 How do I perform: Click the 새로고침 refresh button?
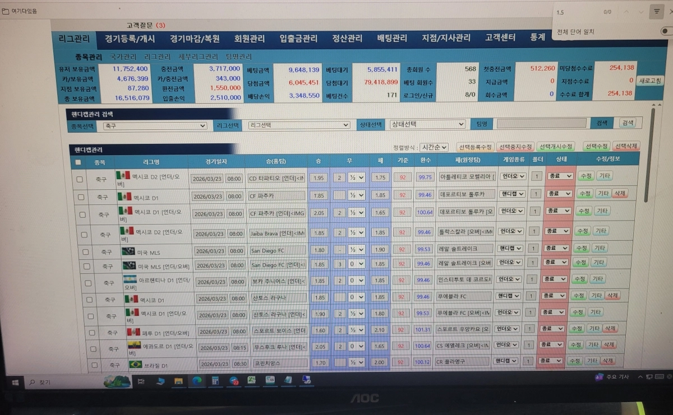650,81
